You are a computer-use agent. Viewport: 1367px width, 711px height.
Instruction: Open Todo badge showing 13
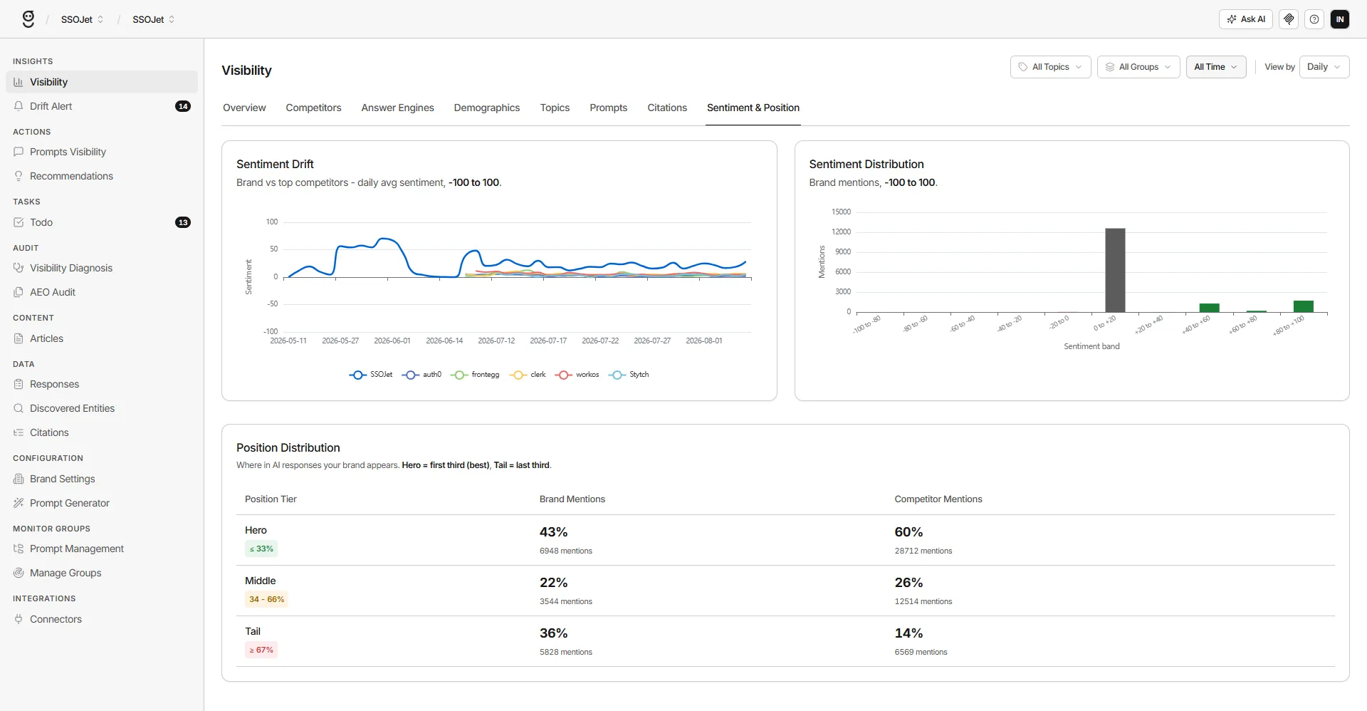tap(183, 222)
